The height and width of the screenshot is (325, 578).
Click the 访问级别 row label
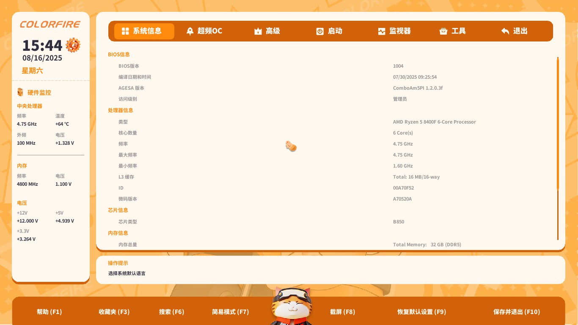128,99
